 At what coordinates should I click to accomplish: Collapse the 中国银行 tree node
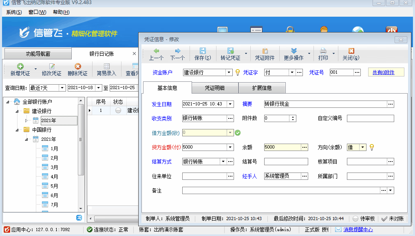(x=18, y=130)
